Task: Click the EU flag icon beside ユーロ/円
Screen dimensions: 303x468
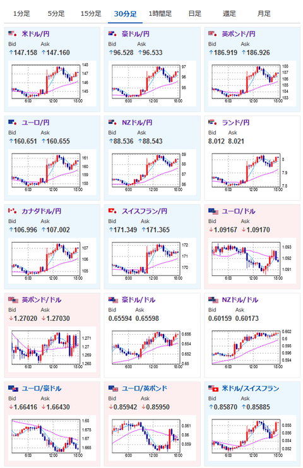Action: pyautogui.click(x=13, y=123)
